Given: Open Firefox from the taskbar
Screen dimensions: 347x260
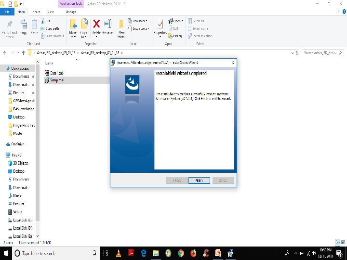Looking at the screenshot, I should 193,253.
